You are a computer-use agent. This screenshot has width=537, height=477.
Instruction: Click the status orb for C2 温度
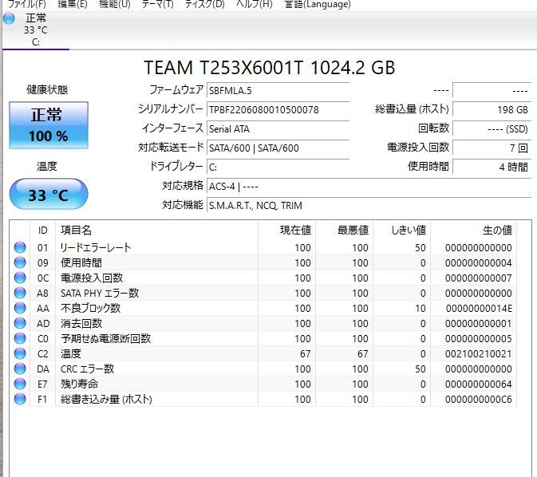[20, 353]
